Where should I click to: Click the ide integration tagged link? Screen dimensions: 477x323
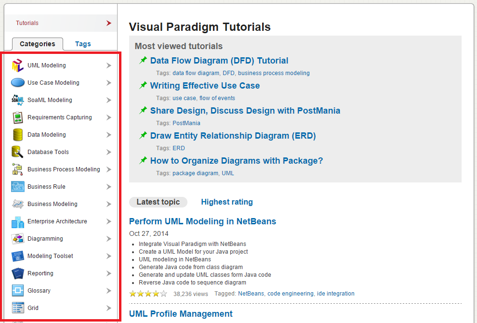pyautogui.click(x=335, y=294)
